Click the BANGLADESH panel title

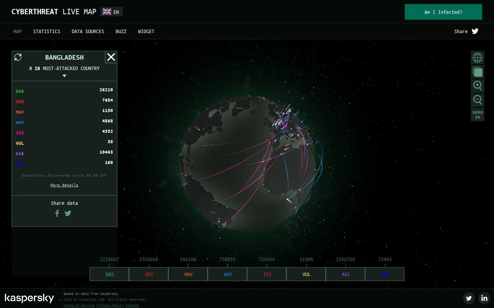pos(64,57)
